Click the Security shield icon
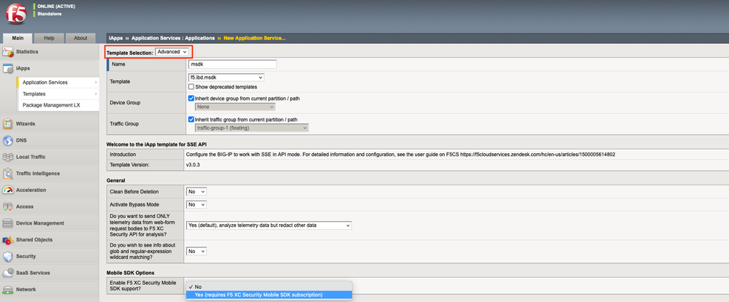The image size is (729, 302). click(8, 257)
